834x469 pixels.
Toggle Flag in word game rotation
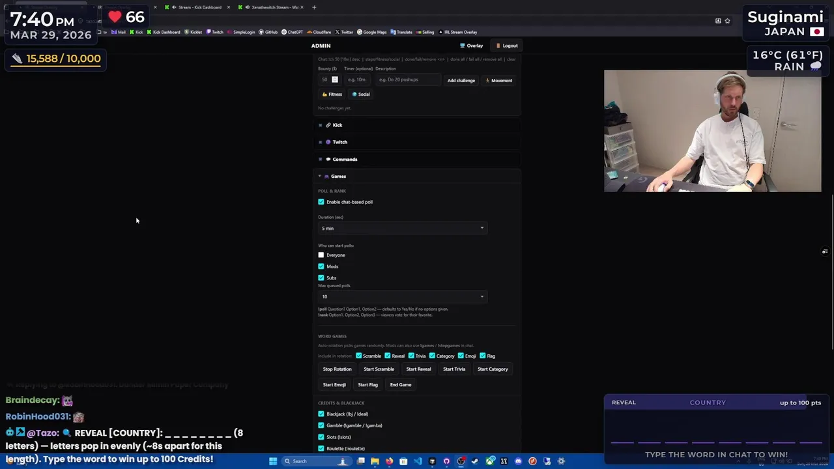point(483,356)
